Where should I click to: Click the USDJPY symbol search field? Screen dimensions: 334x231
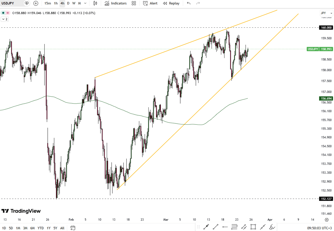(x=11, y=3)
